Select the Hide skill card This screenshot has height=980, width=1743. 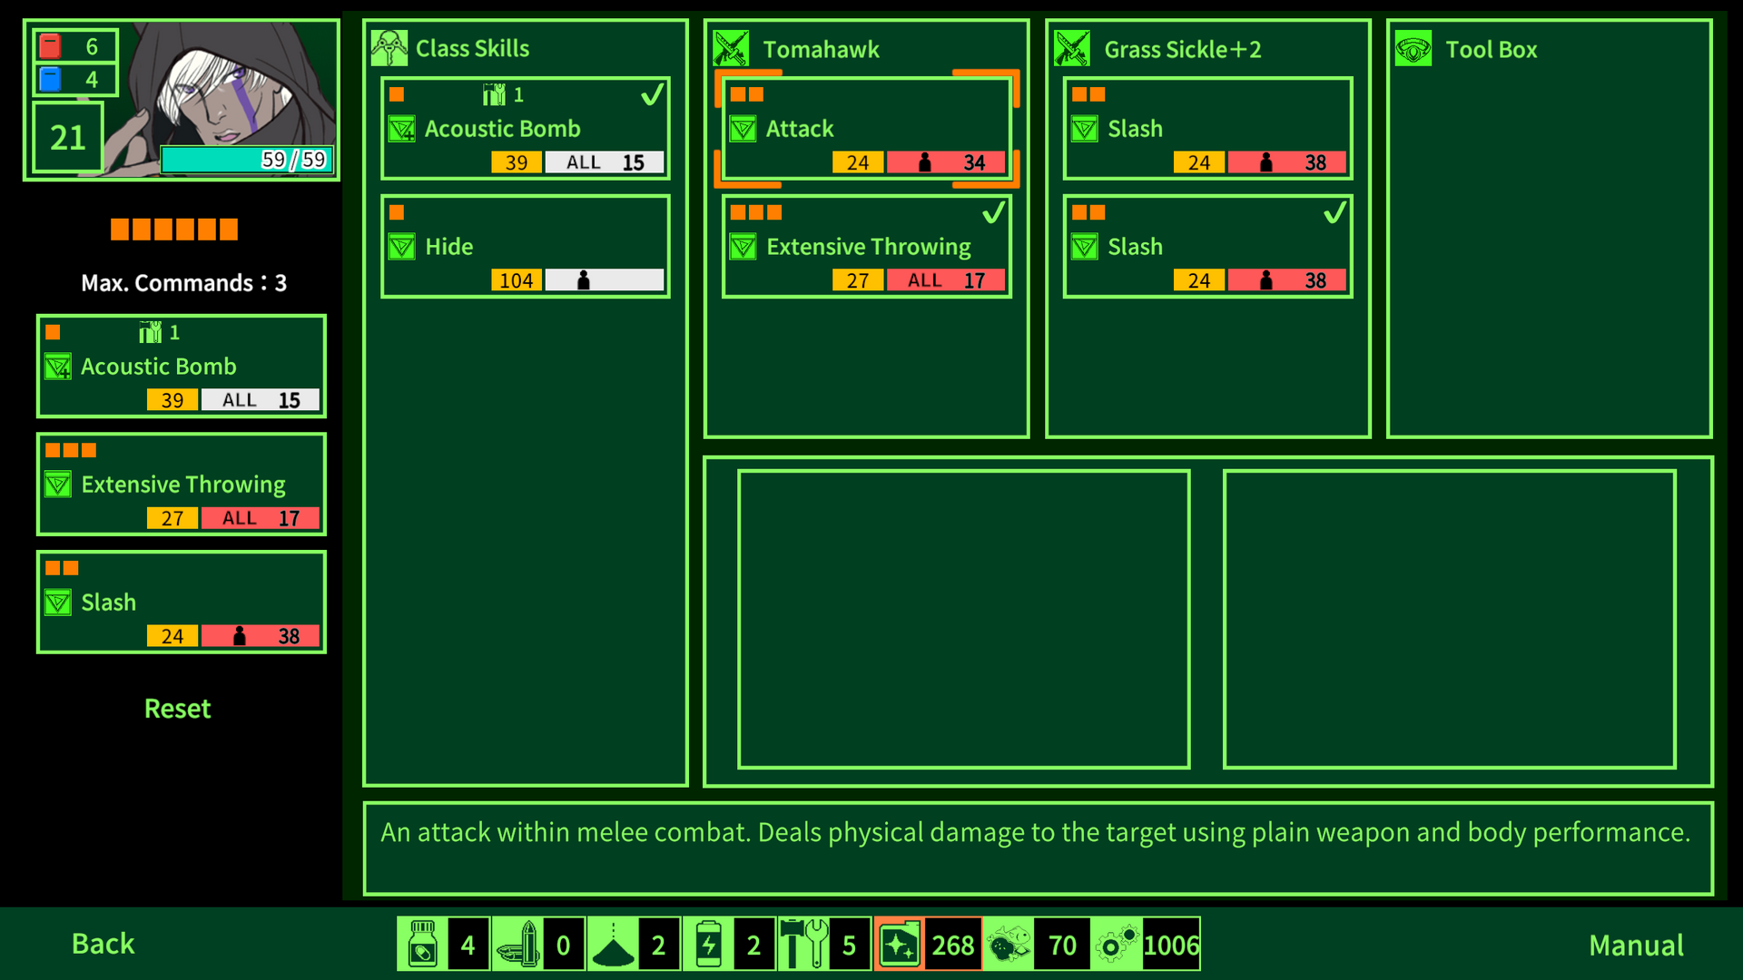524,246
